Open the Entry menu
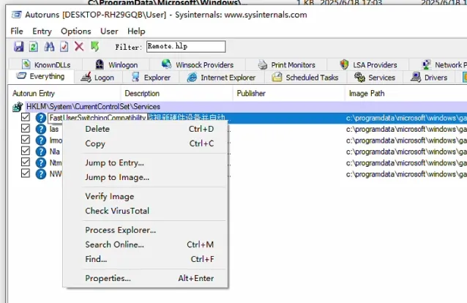Image resolution: width=467 pixels, height=303 pixels. tap(42, 31)
